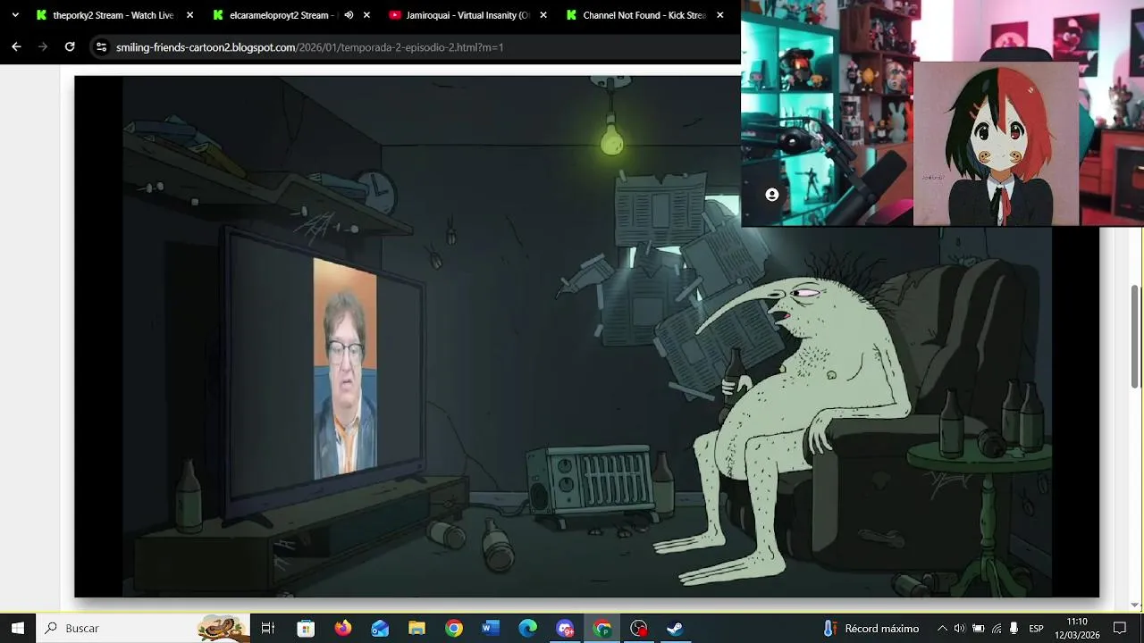The width and height of the screenshot is (1144, 643).
Task: Switch to theporky2 Stream tab
Action: pos(114,15)
